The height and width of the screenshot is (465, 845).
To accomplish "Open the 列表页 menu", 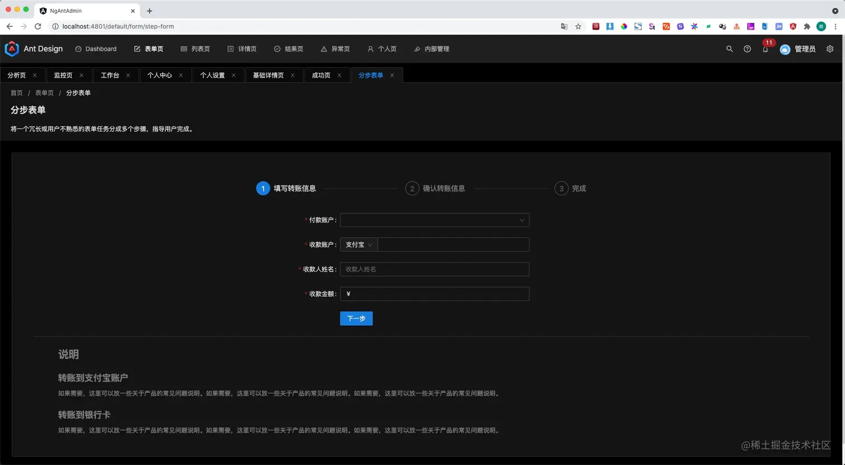I will [x=195, y=49].
